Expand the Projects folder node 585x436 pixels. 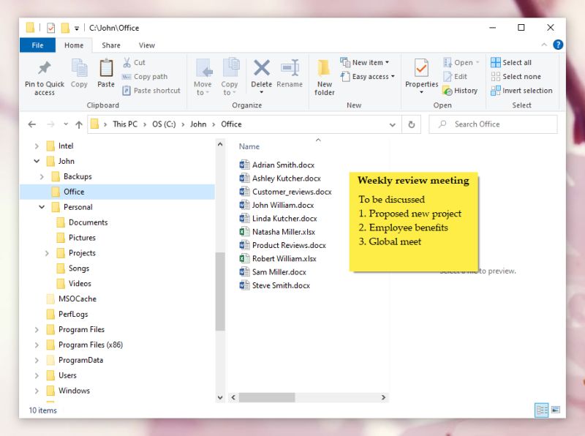click(x=47, y=253)
